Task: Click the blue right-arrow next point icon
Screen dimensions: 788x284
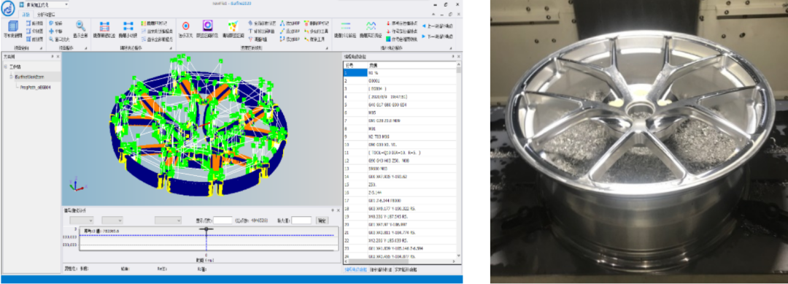Action: [x=424, y=37]
